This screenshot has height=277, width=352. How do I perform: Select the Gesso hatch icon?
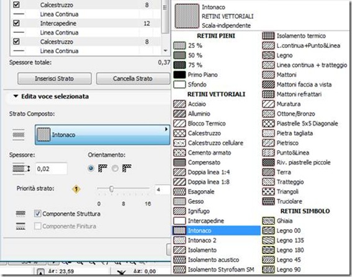[179, 201]
